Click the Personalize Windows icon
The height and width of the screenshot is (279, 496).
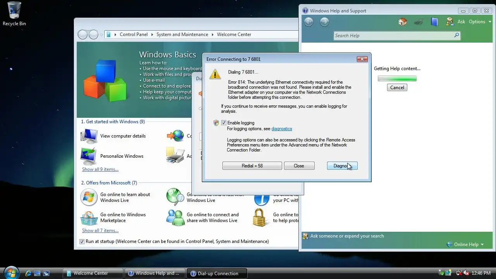(x=89, y=156)
